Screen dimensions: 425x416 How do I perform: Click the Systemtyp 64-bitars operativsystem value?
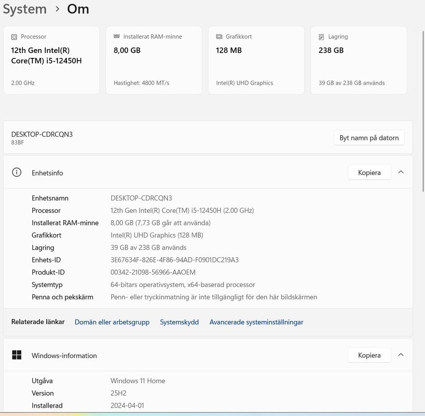[183, 285]
